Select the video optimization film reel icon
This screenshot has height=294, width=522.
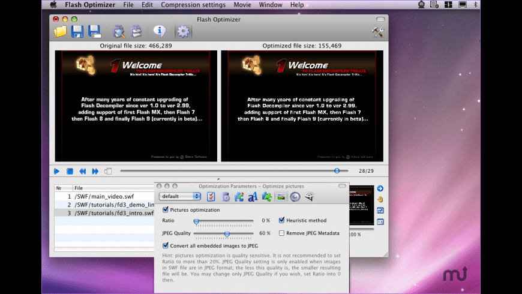[309, 197]
